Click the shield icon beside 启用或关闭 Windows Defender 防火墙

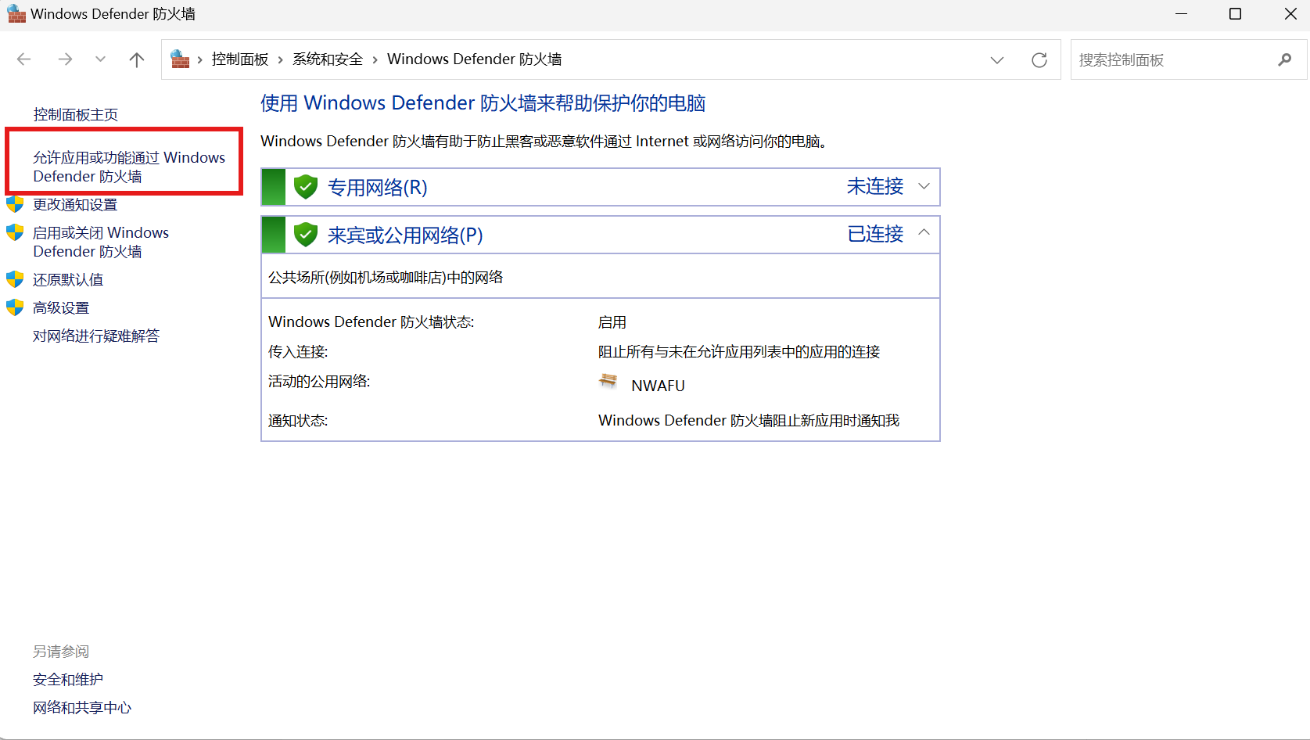pos(15,232)
